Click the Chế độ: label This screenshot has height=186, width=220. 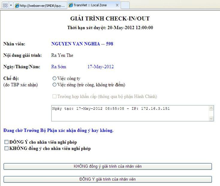point(11,78)
